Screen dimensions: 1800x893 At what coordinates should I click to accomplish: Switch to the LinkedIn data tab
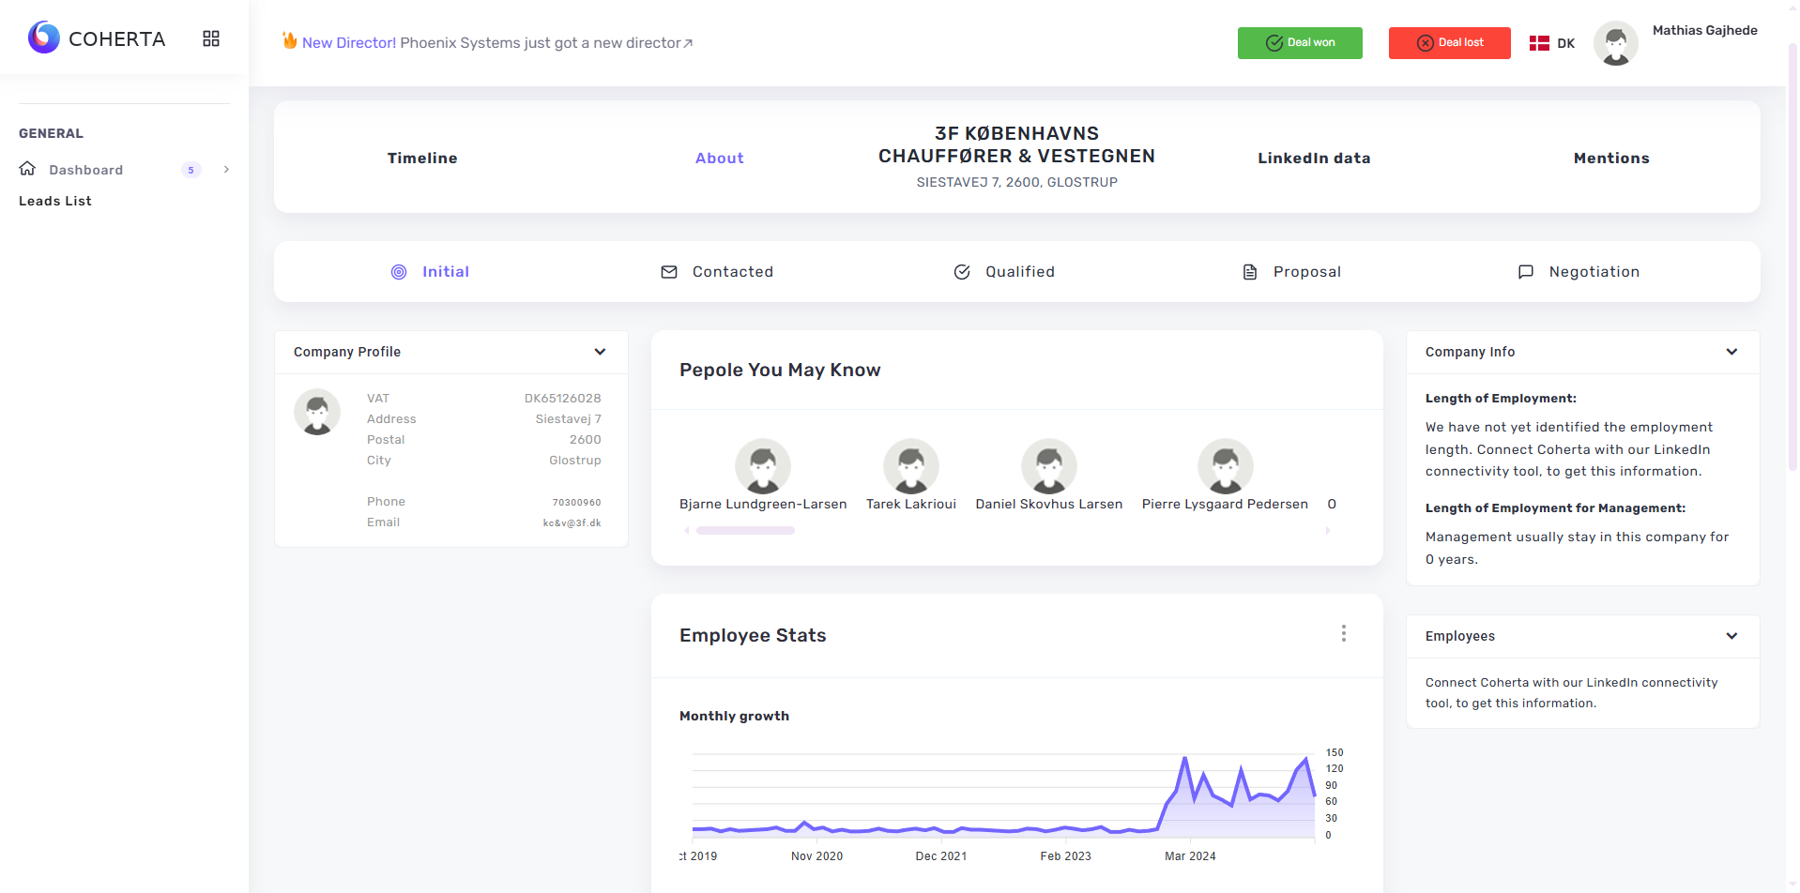point(1314,159)
